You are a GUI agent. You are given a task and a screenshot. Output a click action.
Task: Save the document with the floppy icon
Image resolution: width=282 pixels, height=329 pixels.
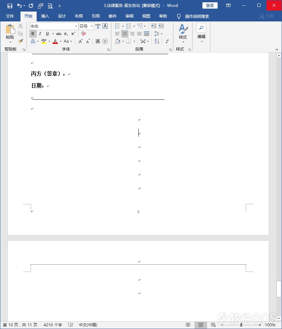(x=10, y=6)
